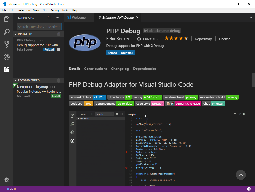The image size is (255, 192).
Task: Click the Felix Becker publisher name
Action: (x=118, y=39)
